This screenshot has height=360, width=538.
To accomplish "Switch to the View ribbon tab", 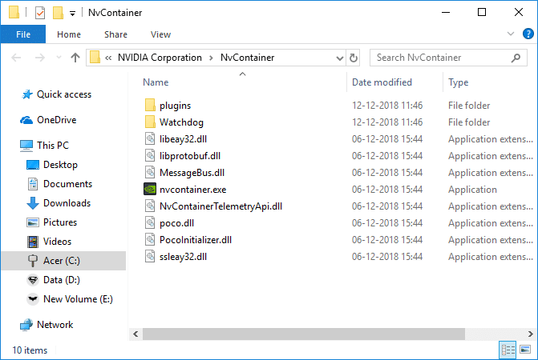I will point(160,34).
